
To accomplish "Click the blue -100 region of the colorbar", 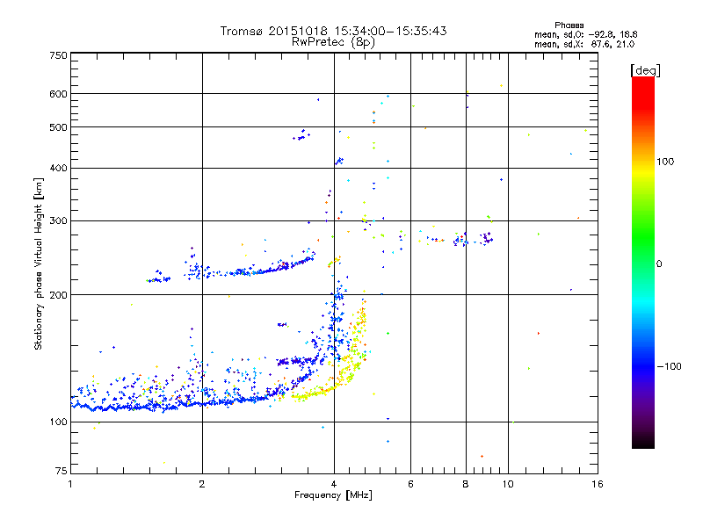I will click(x=643, y=366).
